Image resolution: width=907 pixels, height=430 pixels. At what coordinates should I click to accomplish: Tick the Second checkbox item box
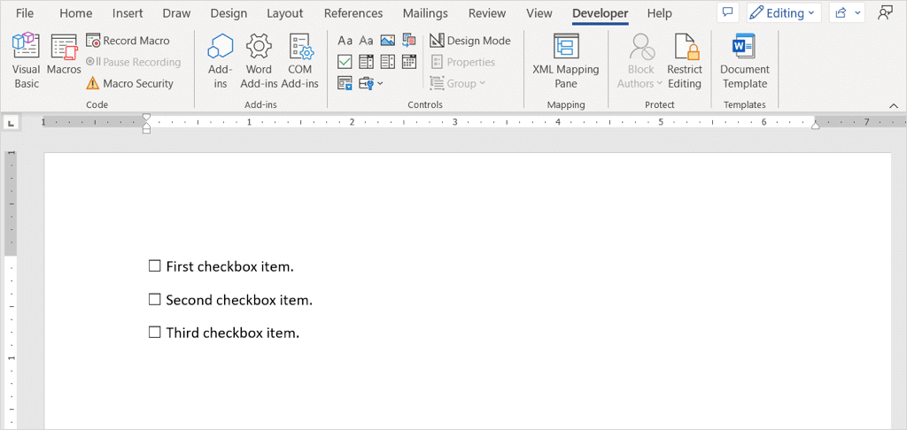(155, 299)
